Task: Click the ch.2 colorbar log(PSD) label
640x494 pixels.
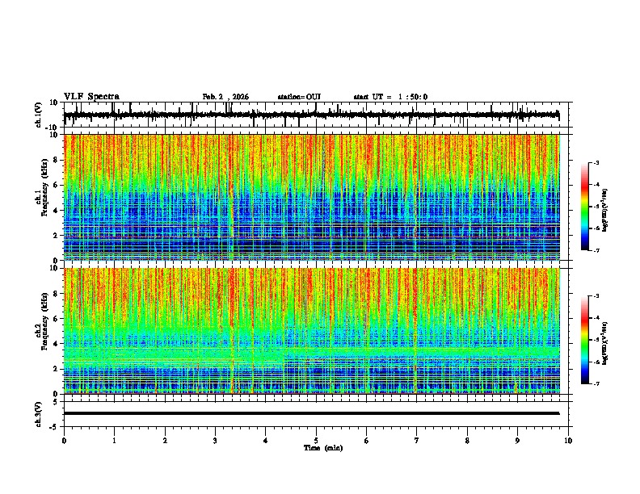Action: pyautogui.click(x=604, y=343)
